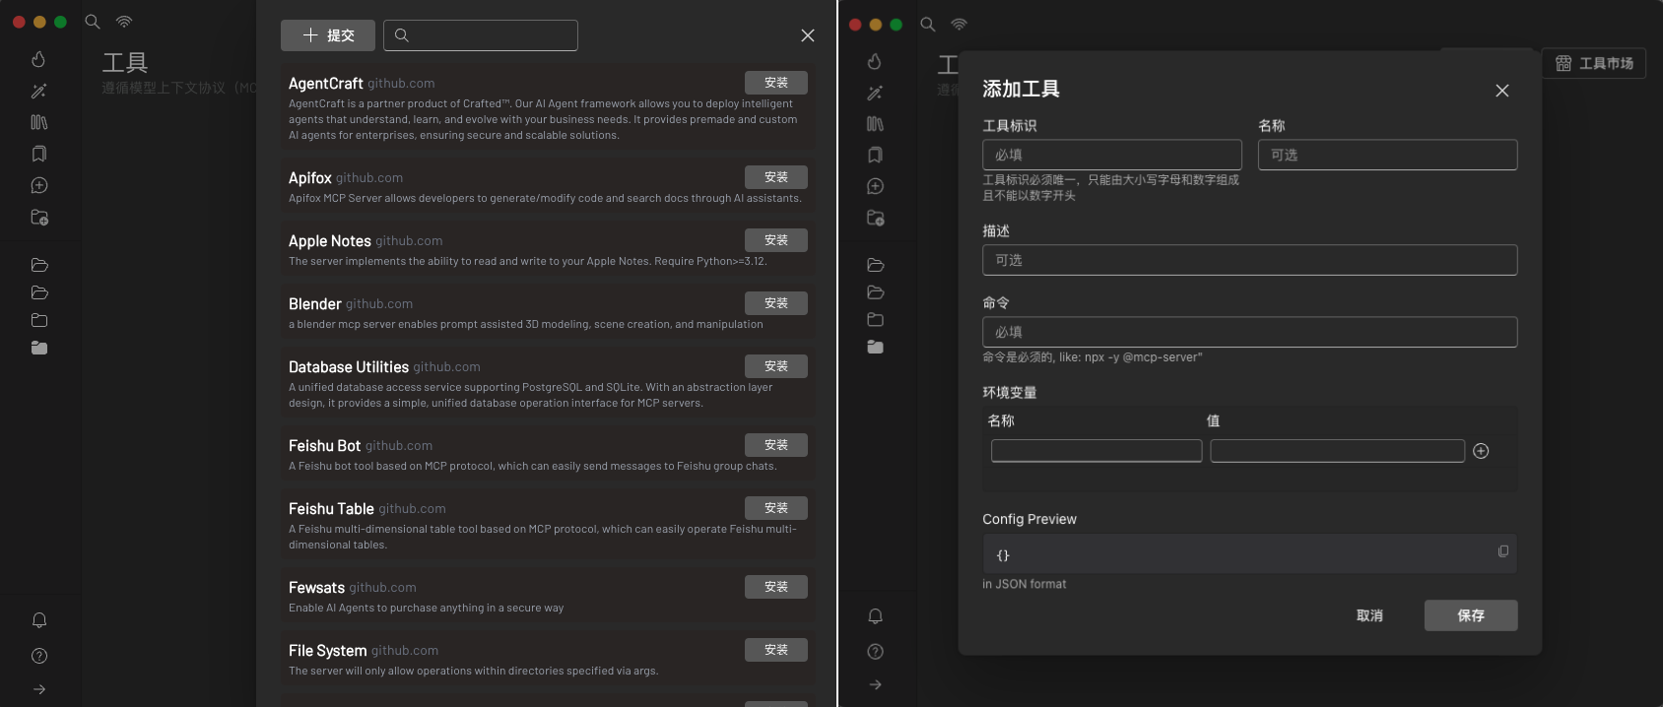Image resolution: width=1663 pixels, height=707 pixels.
Task: Open Feishu Table github.com link
Action: tap(412, 509)
